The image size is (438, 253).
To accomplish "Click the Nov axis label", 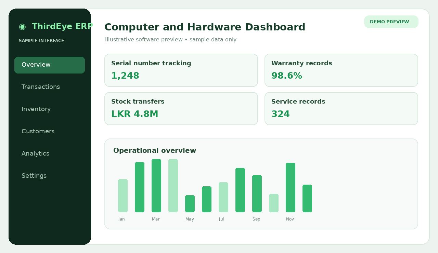I will click(290, 219).
